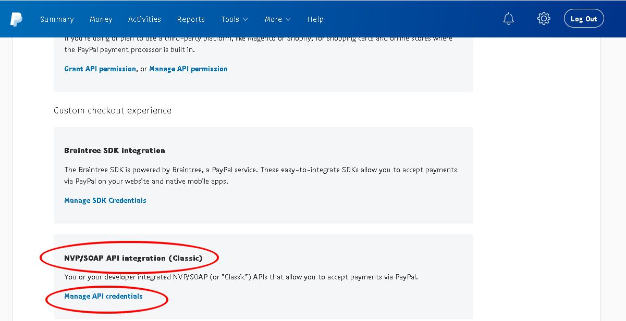Image resolution: width=626 pixels, height=321 pixels.
Task: Click the PayPal logo
Action: click(16, 19)
